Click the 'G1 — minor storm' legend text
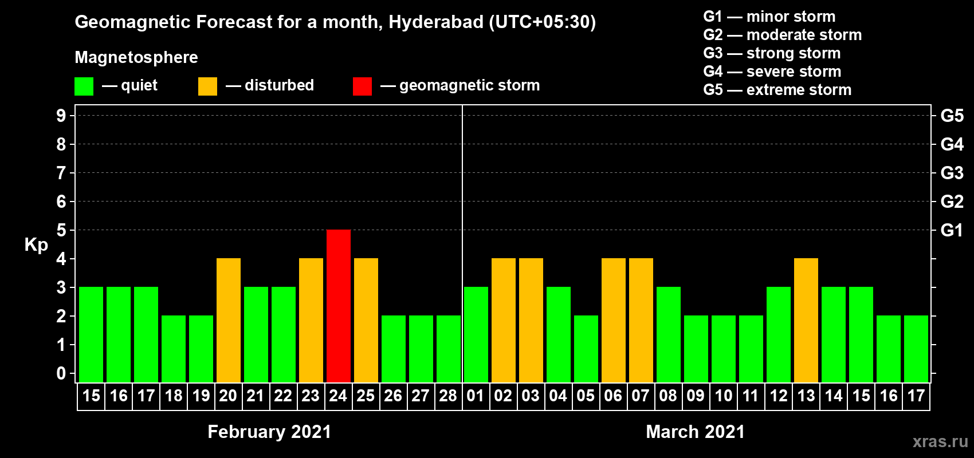Screen dimensions: 974x458 (769, 17)
